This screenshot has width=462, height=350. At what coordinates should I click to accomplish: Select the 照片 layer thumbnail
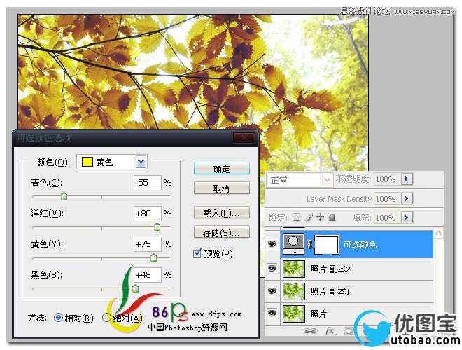coord(294,314)
